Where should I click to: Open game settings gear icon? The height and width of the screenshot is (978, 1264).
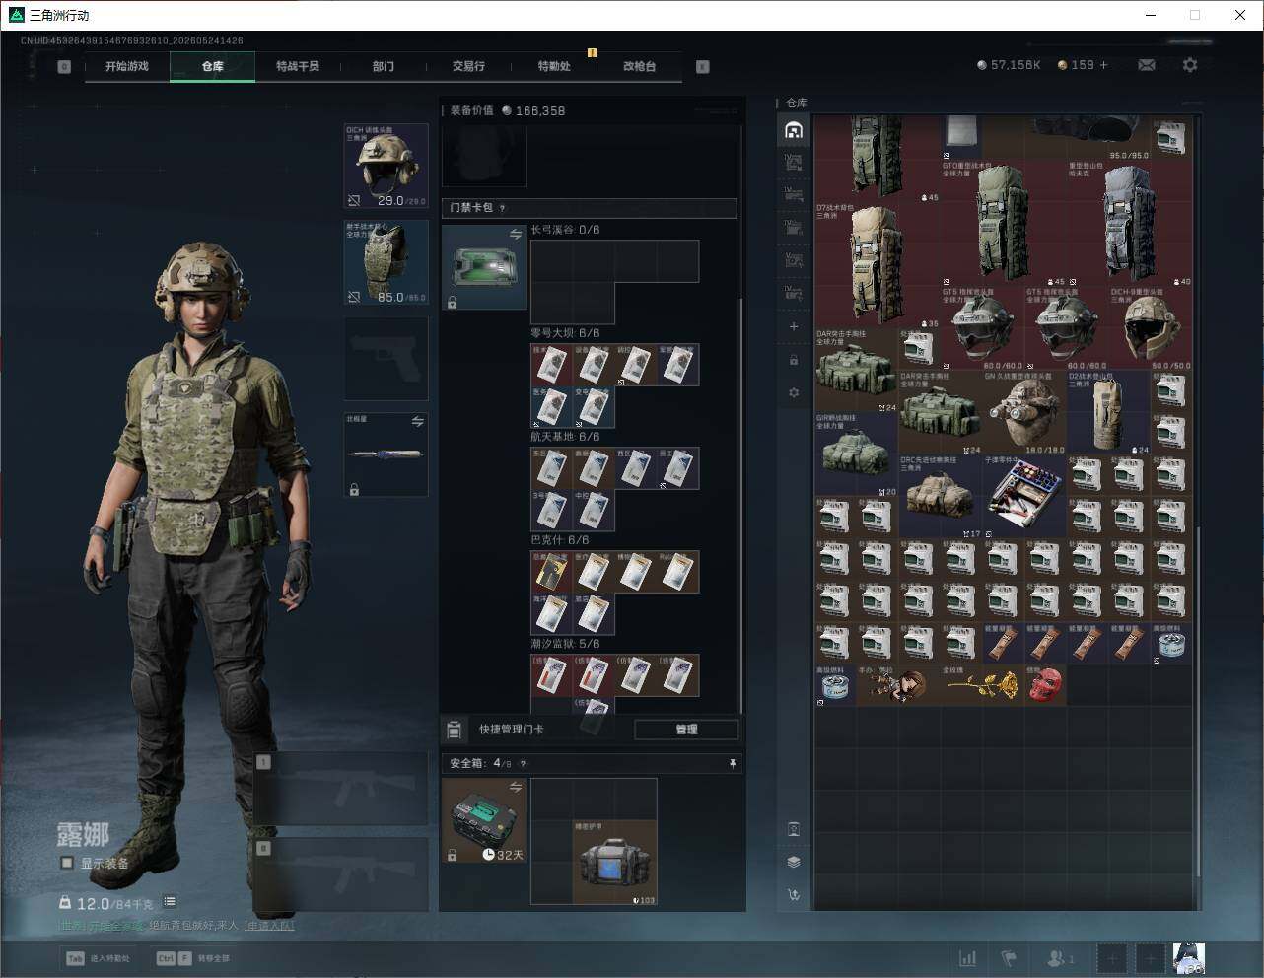(x=1190, y=65)
